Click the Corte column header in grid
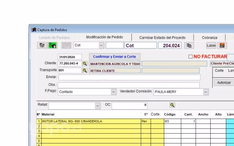Screen dimensions: 234x146 click(155, 114)
